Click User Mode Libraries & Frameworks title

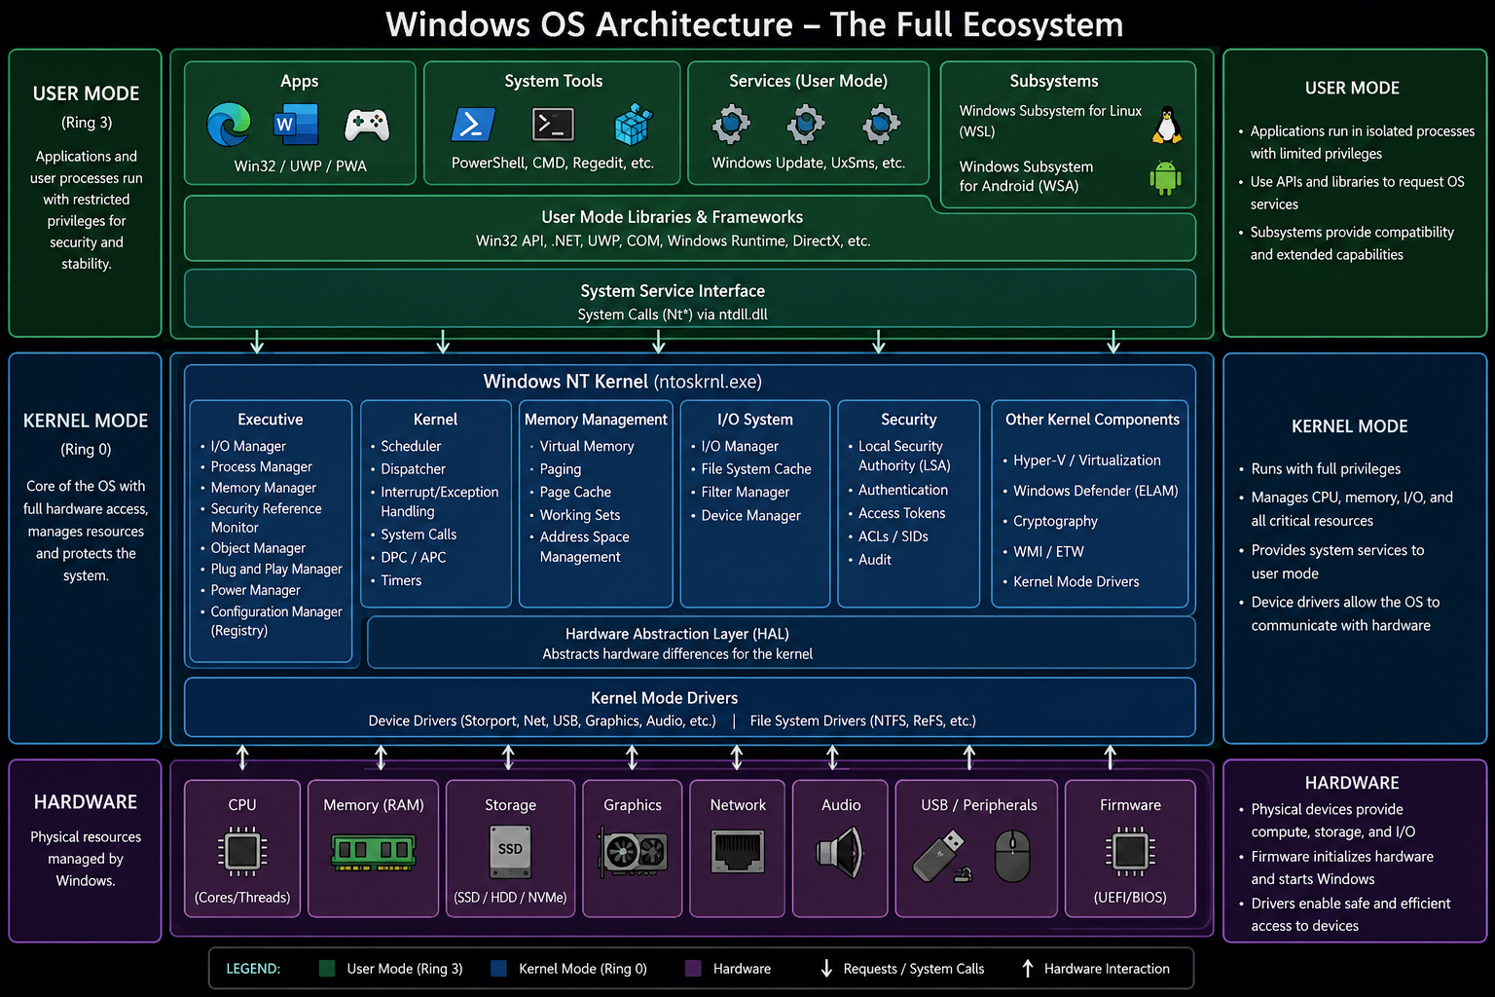pyautogui.click(x=672, y=217)
